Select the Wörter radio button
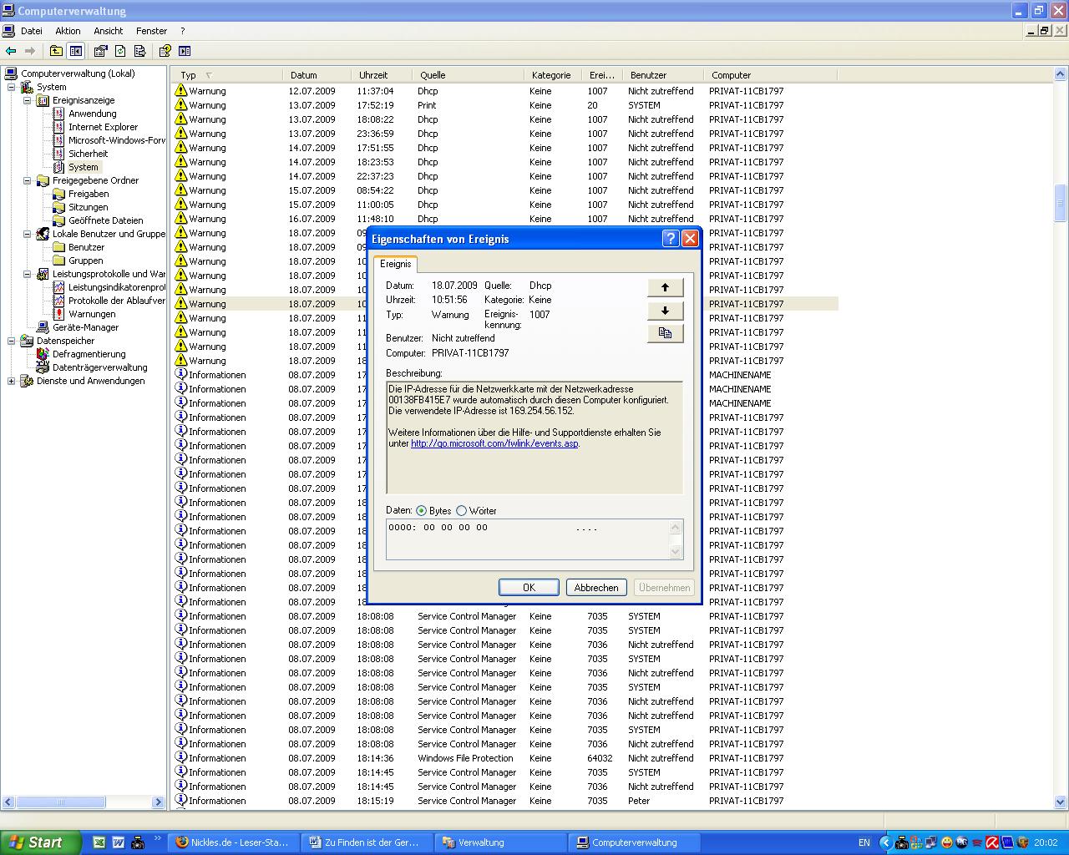 coord(461,511)
